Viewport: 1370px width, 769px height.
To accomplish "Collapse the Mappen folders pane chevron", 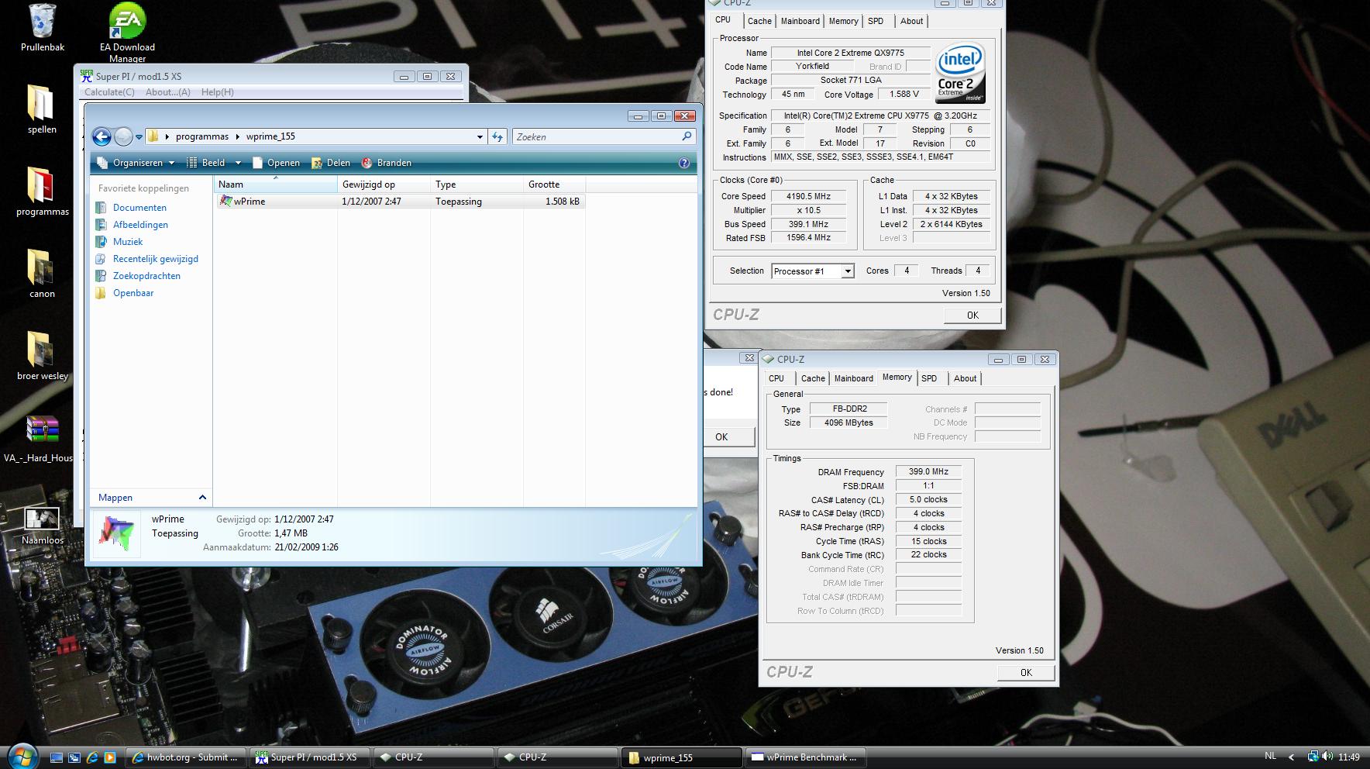I will [202, 498].
